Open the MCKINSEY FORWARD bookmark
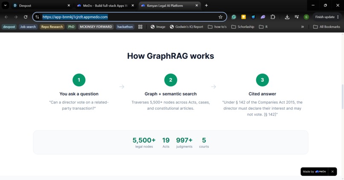Image resolution: width=344 pixels, height=180 pixels. pyautogui.click(x=96, y=27)
